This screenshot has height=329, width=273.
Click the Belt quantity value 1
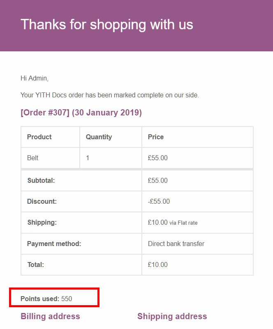(x=88, y=158)
